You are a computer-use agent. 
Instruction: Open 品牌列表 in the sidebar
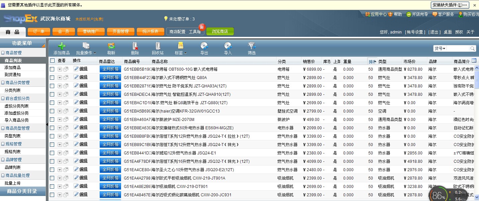coord(12,167)
